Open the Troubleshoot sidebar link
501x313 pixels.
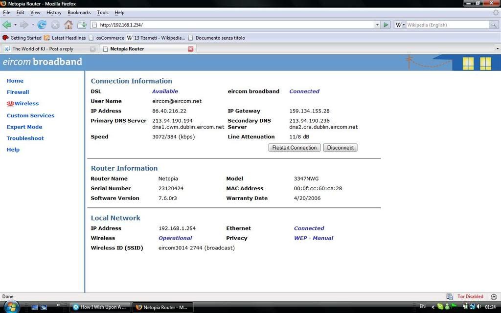(x=25, y=138)
